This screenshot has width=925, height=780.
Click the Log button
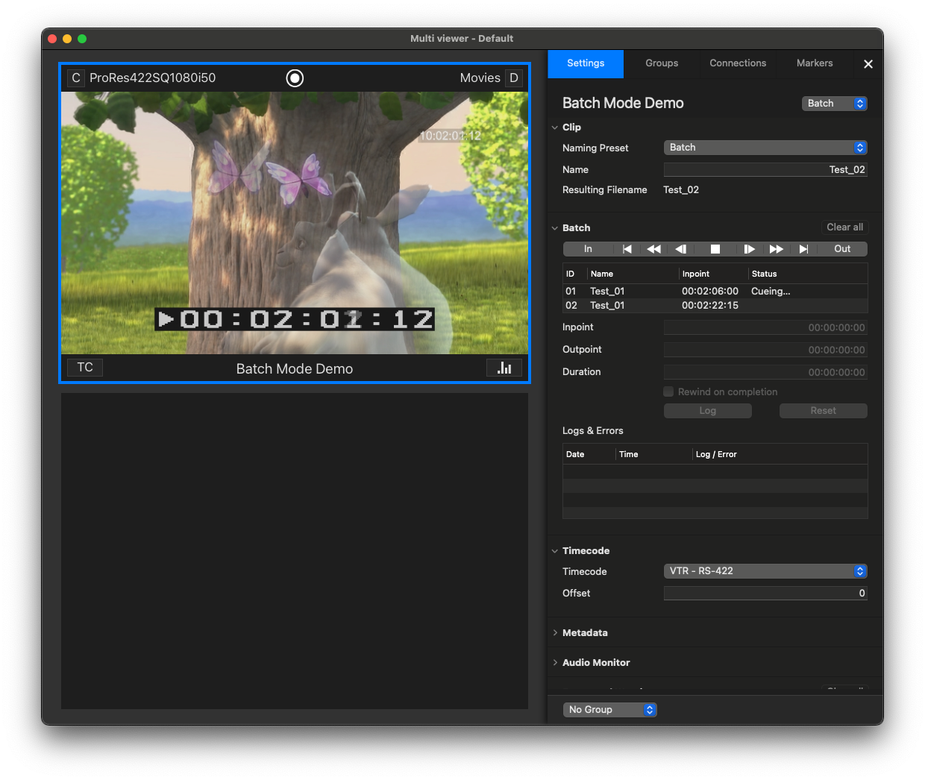point(708,411)
